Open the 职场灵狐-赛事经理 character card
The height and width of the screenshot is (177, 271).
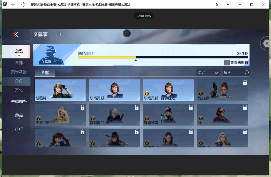[x=168, y=90]
